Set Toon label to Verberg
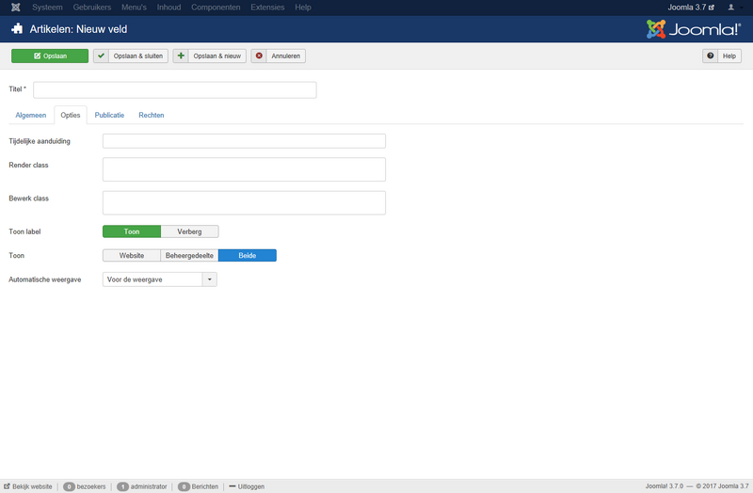Image resolution: width=753 pixels, height=493 pixels. pos(190,231)
